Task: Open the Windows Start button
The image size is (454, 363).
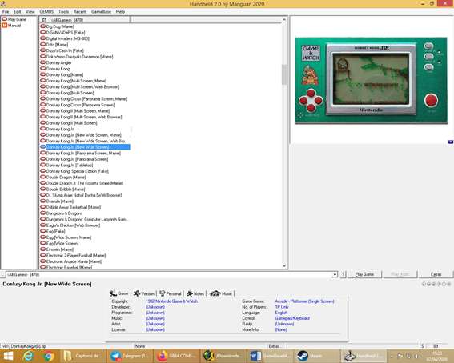Action: click(8, 356)
